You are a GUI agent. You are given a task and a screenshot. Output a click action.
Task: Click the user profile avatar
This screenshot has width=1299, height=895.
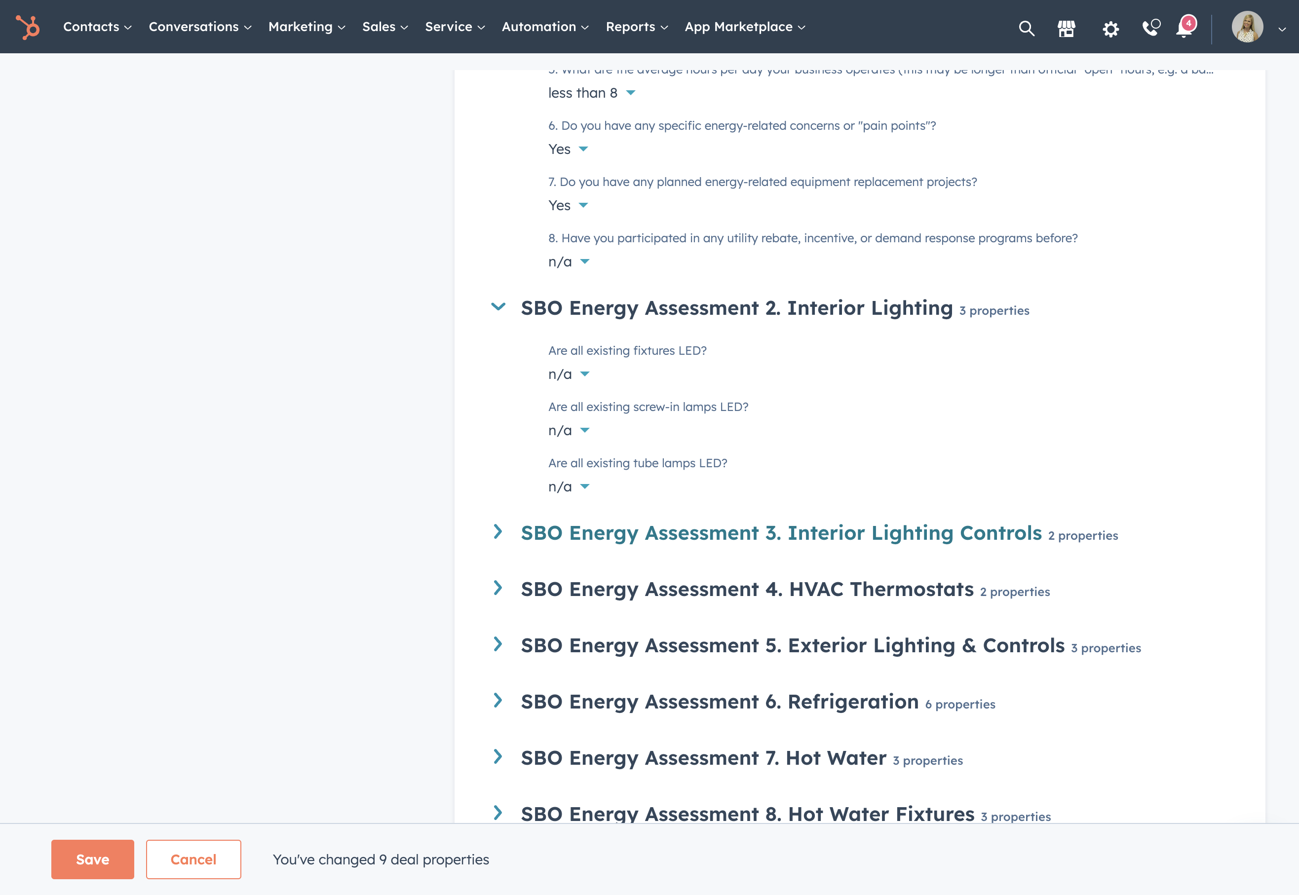pyautogui.click(x=1247, y=27)
